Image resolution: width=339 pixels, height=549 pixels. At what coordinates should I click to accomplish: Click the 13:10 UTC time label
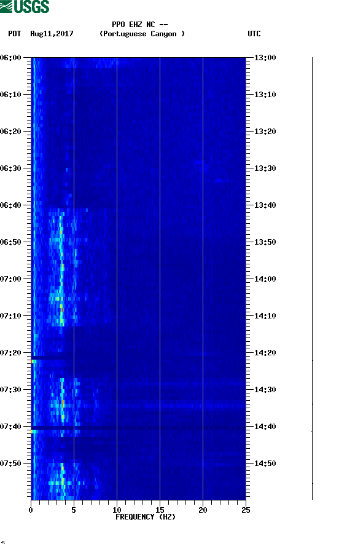click(x=265, y=94)
